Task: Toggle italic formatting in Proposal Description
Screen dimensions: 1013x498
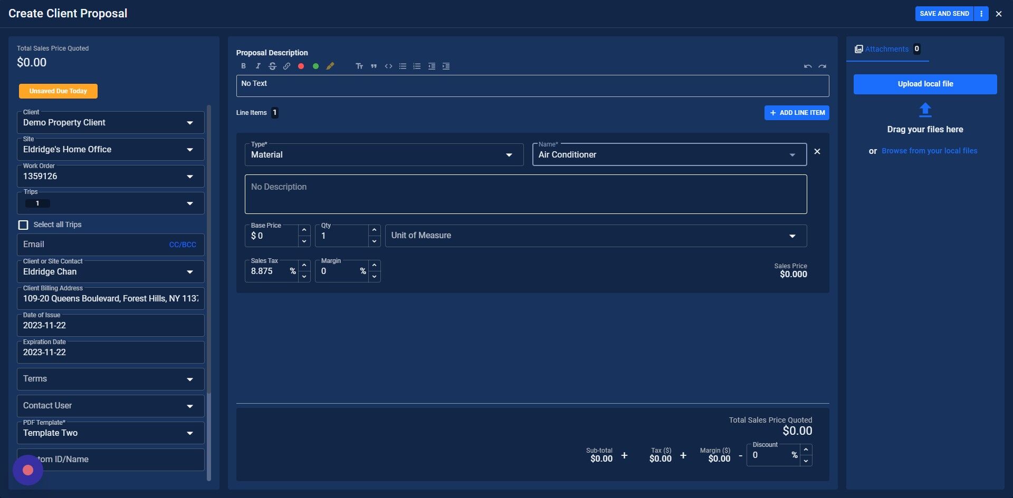Action: click(258, 66)
